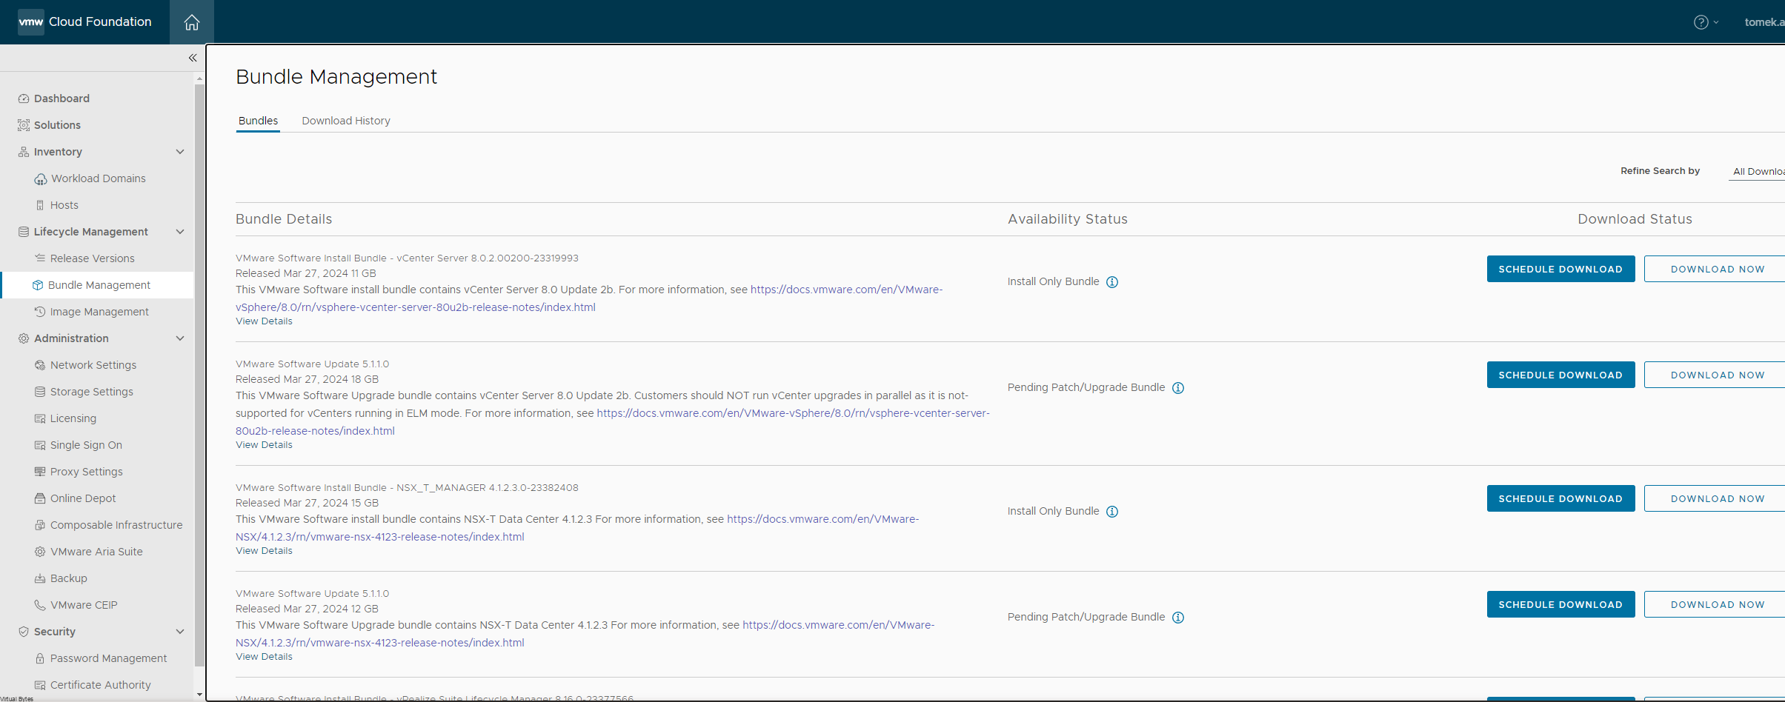This screenshot has height=702, width=1785.
Task: Open VMware Aria Suite page
Action: pos(97,552)
